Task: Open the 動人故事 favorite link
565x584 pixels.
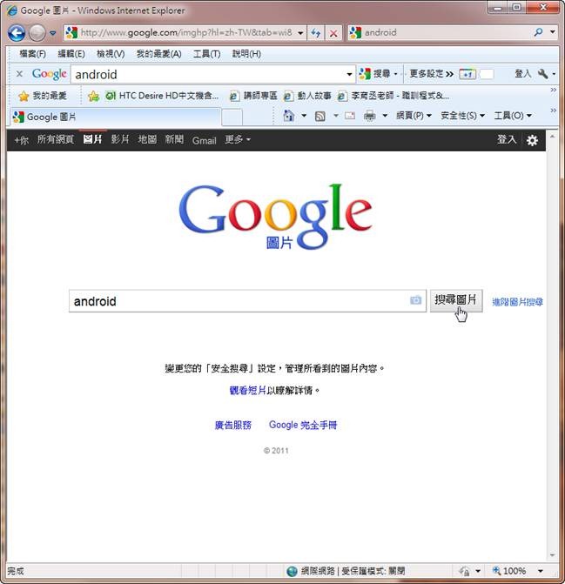Action: (x=307, y=96)
